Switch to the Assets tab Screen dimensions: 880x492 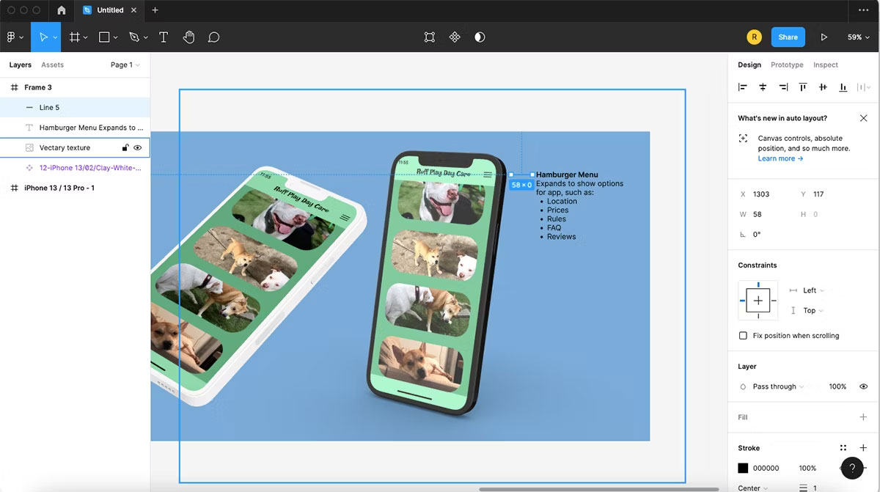pos(52,65)
